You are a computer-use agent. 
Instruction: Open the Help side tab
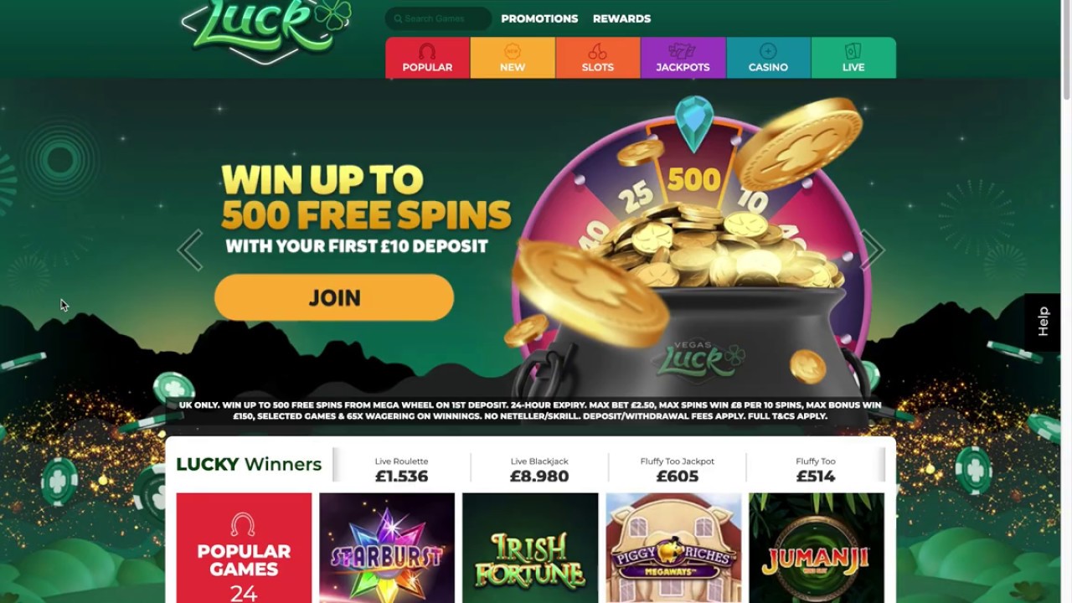[x=1043, y=322]
